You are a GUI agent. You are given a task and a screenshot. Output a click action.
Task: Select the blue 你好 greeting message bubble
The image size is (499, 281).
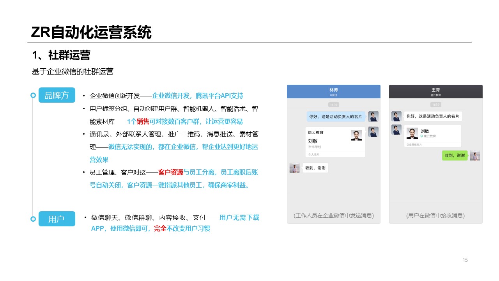[x=336, y=116]
